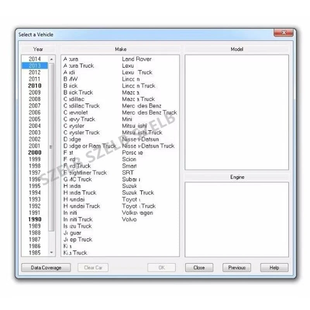The image size is (310, 310).
Task: Select year 2005
Action: [34, 119]
